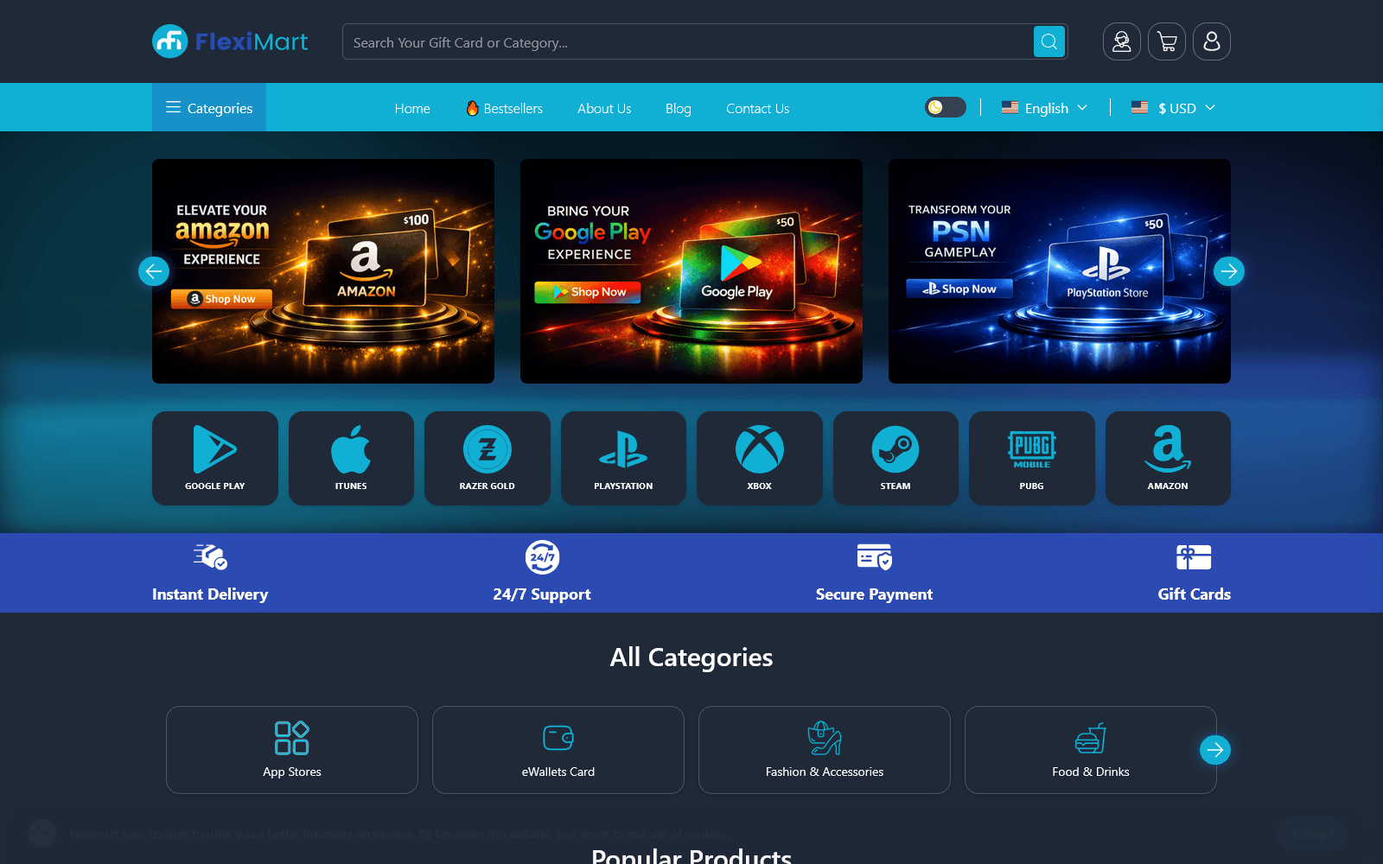This screenshot has width=1383, height=864.
Task: Click the search magnifier button
Action: (1049, 41)
